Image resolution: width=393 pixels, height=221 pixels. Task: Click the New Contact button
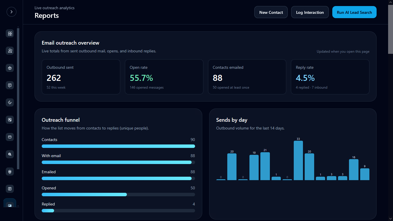271,12
